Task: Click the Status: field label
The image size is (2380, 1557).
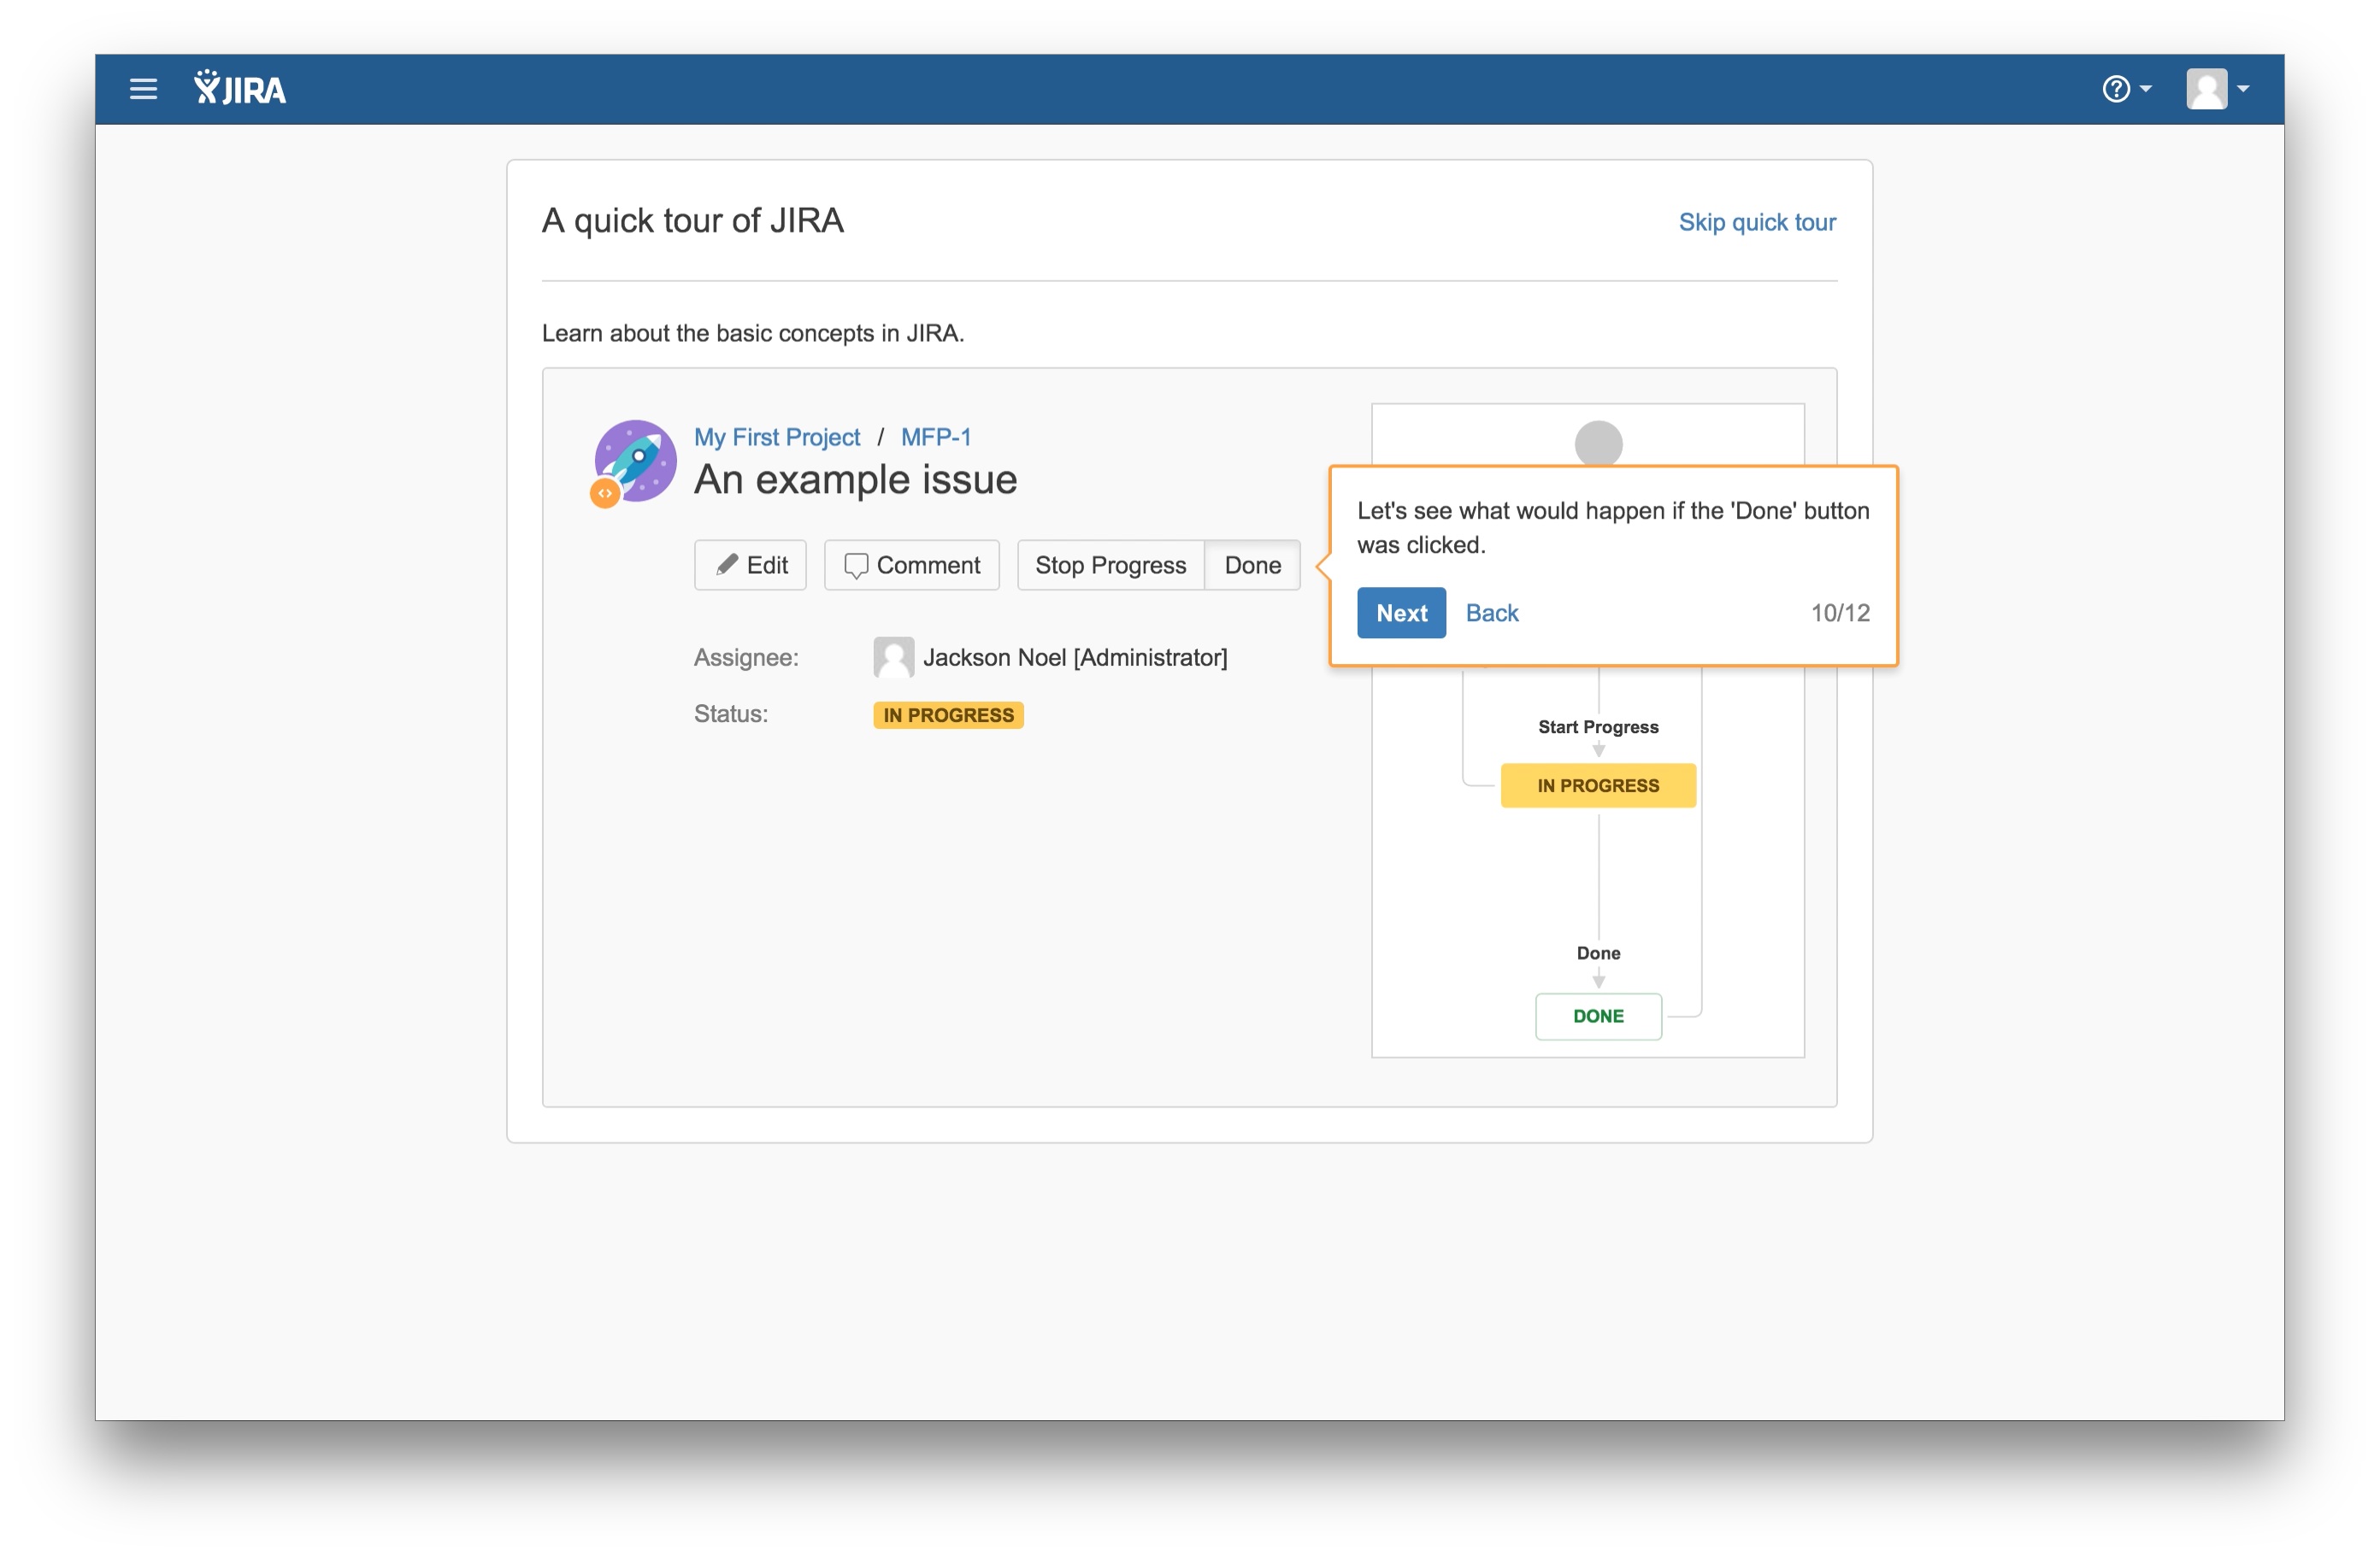Action: (x=730, y=714)
